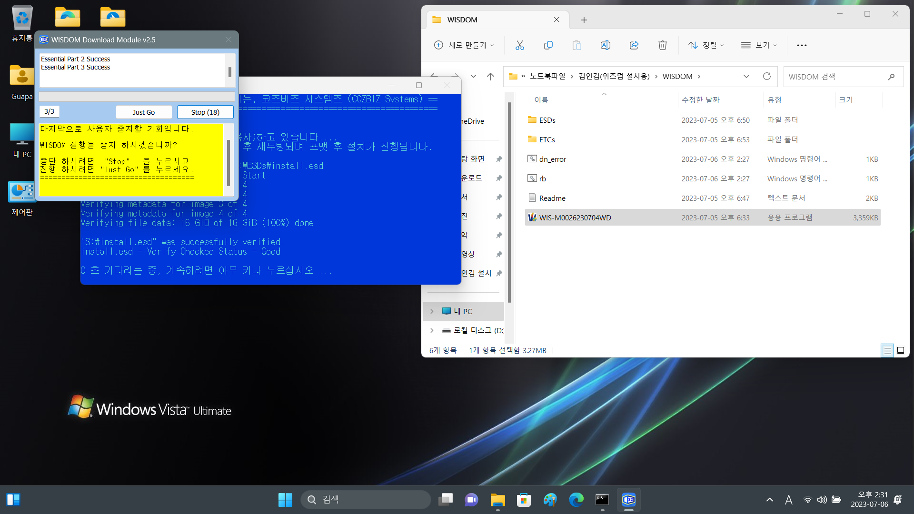Open the Paint palette app on taskbar
Screen dimensions: 914x514
[x=550, y=499]
